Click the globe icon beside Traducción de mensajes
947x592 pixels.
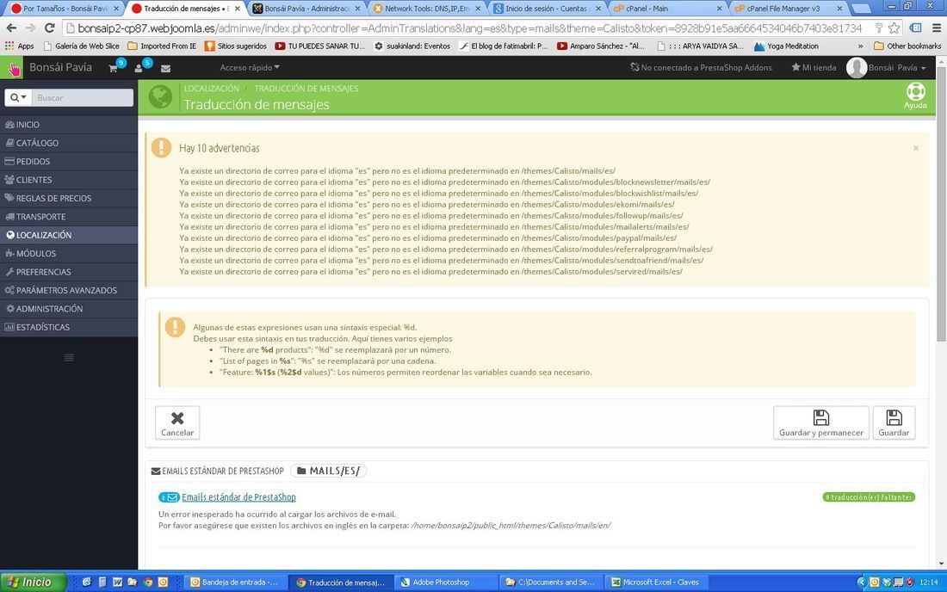pyautogui.click(x=160, y=96)
